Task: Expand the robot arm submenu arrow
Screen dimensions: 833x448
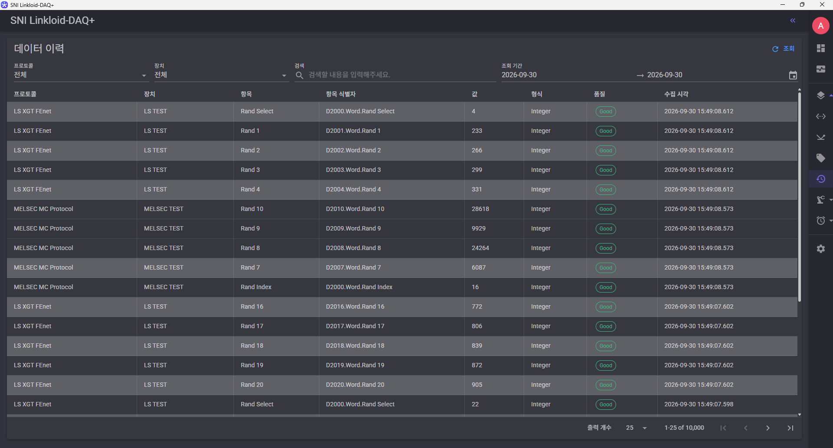Action: pyautogui.click(x=830, y=200)
